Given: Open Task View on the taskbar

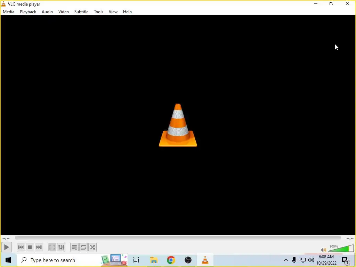Looking at the screenshot, I should point(136,260).
